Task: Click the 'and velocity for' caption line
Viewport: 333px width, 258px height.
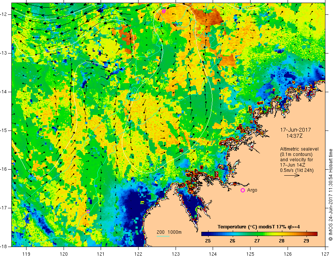Action: [x=297, y=160]
